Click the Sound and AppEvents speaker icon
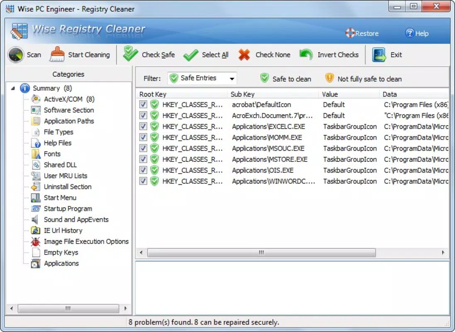 [35, 220]
